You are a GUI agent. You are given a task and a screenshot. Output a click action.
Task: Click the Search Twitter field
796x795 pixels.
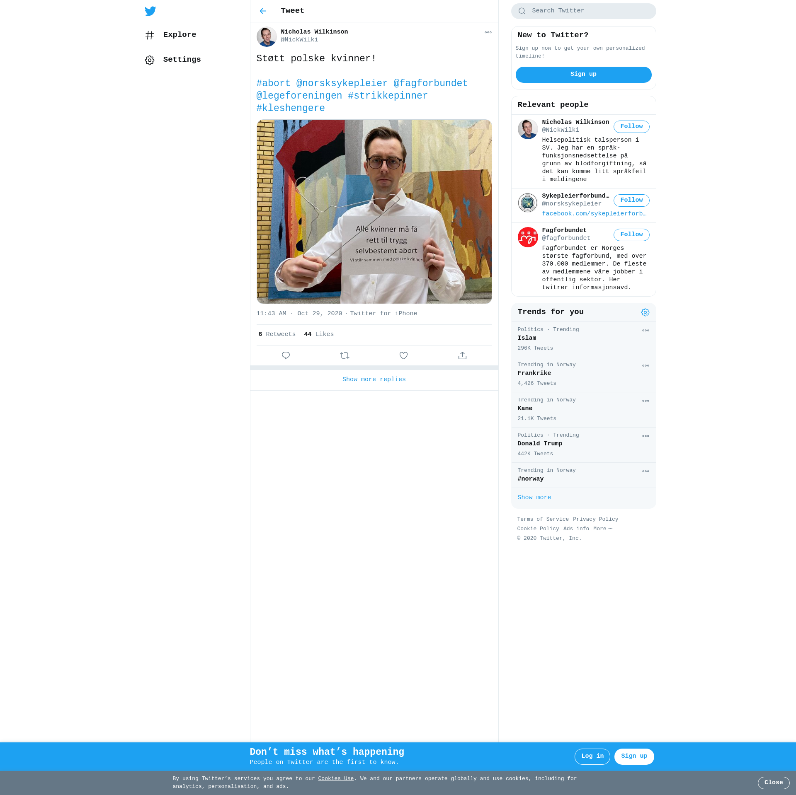[x=583, y=11]
